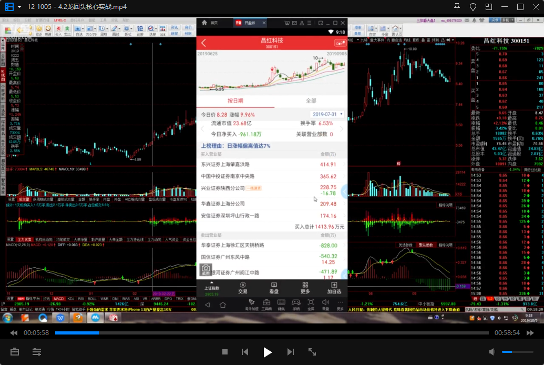Select the KDJ indicator tab
This screenshot has height=365, width=544.
pos(71,299)
